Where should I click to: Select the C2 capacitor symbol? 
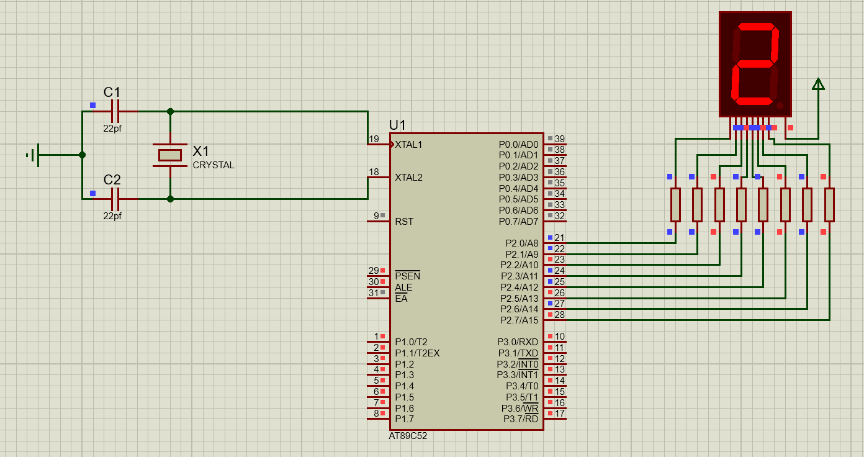pyautogui.click(x=115, y=199)
